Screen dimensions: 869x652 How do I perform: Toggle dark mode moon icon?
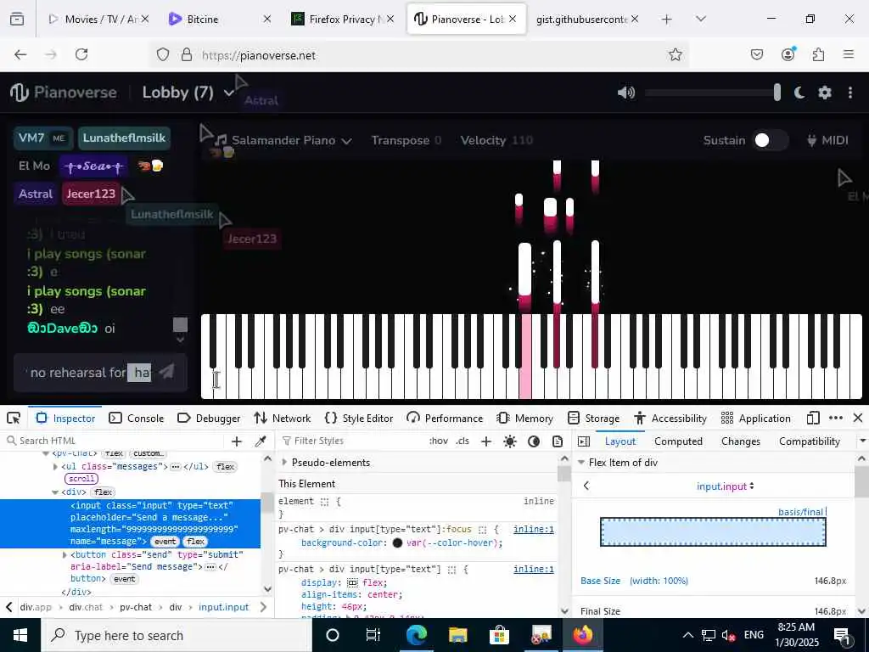tap(799, 92)
